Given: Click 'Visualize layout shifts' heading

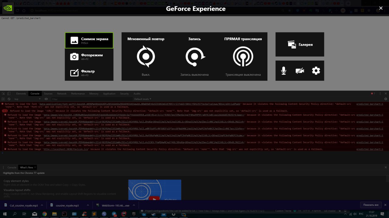Looking at the screenshot, I should point(17,190).
